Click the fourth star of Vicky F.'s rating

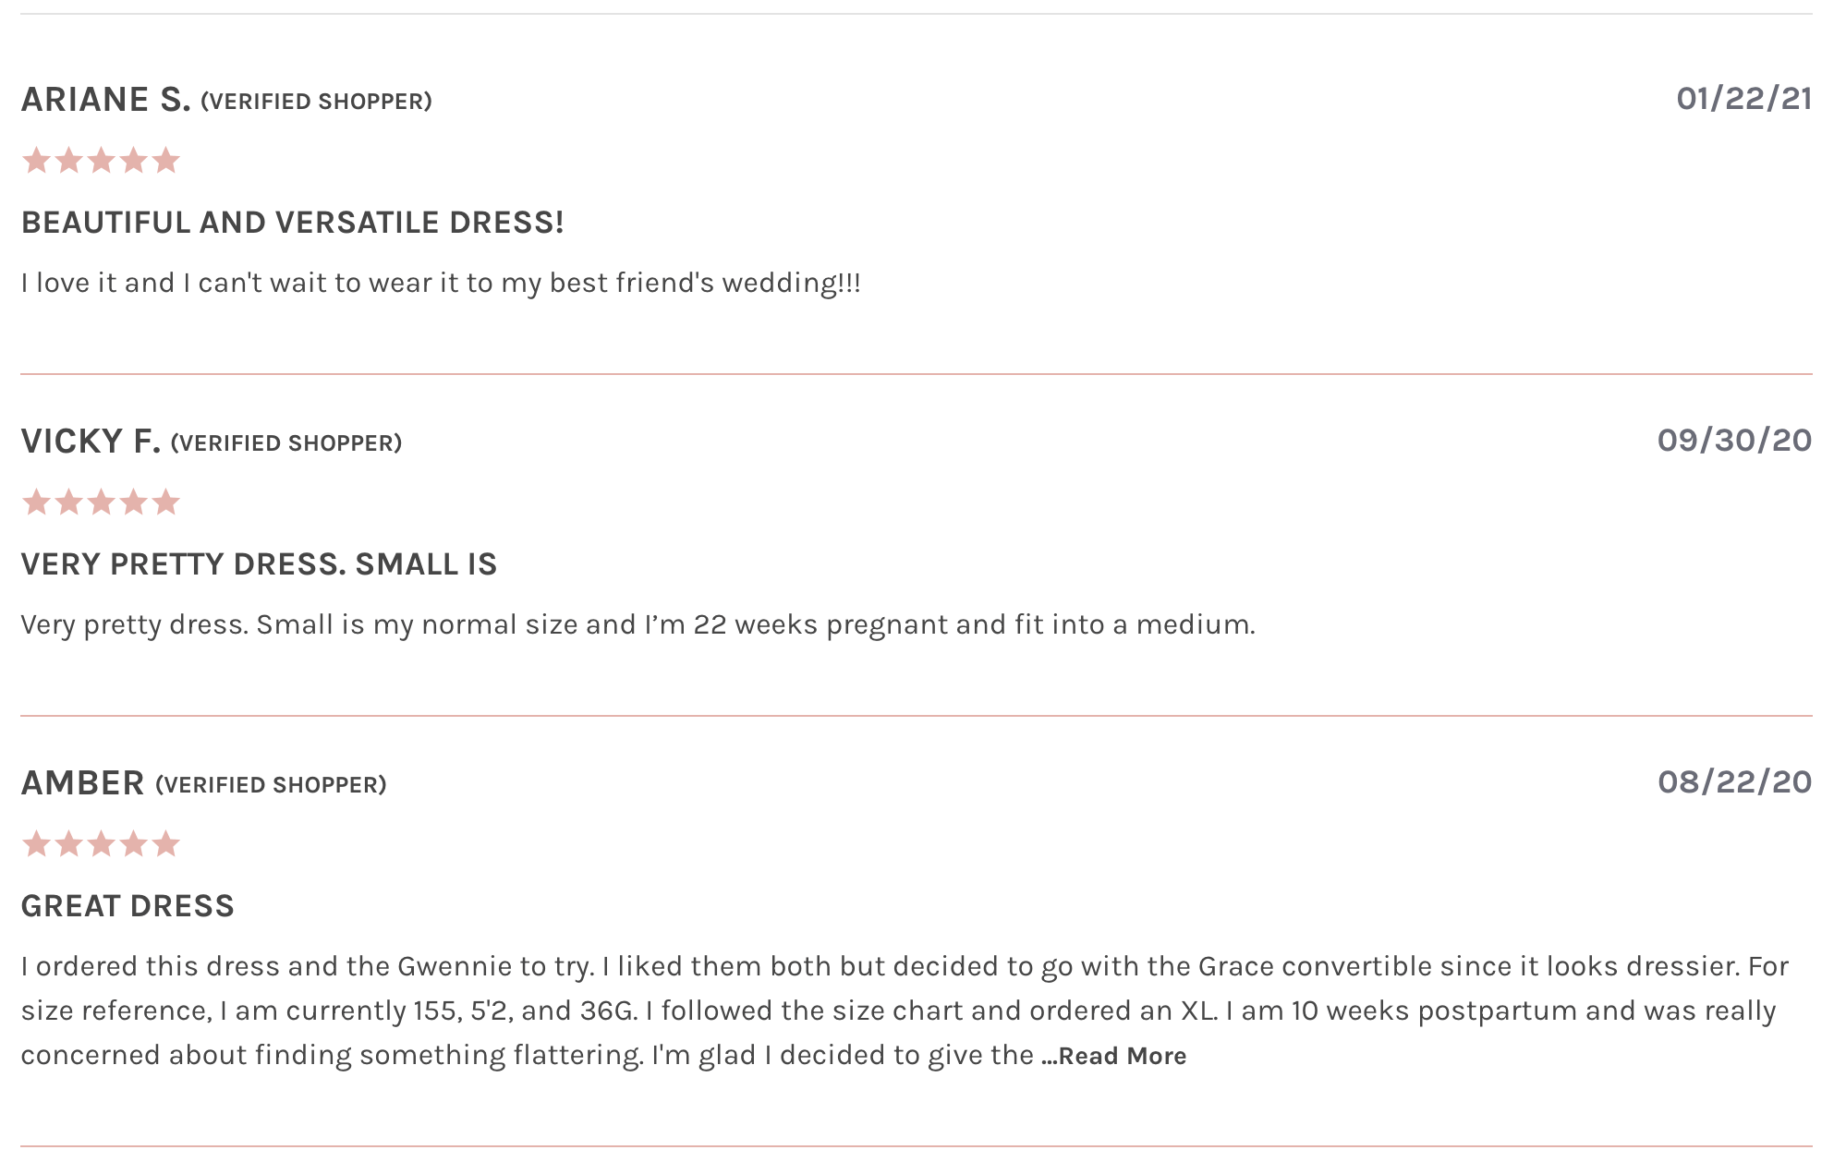tap(134, 502)
